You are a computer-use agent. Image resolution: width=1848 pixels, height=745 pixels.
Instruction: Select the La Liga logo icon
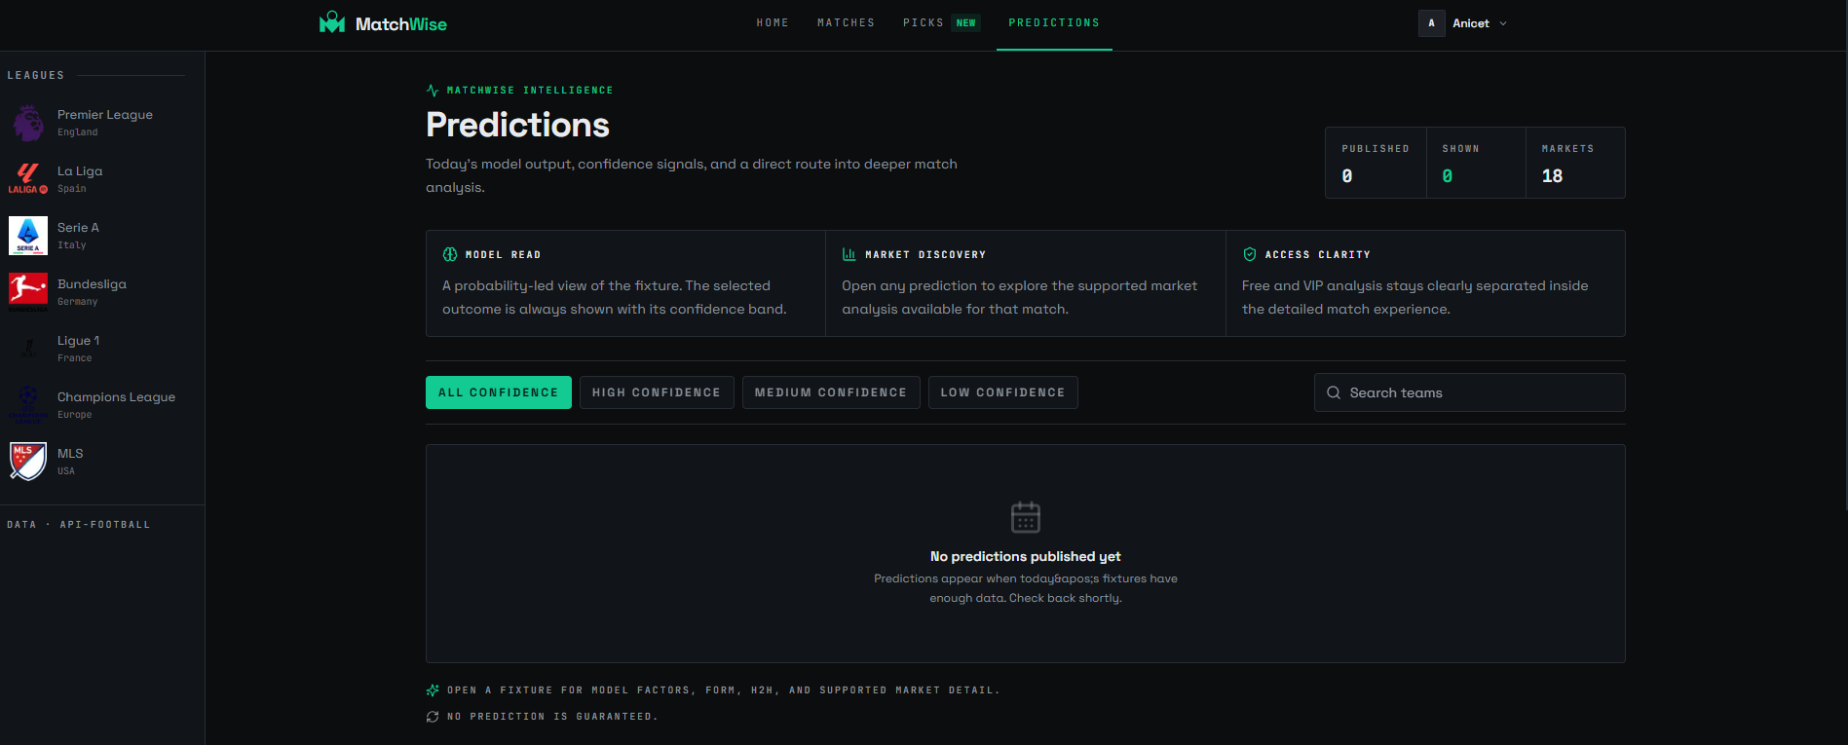28,179
